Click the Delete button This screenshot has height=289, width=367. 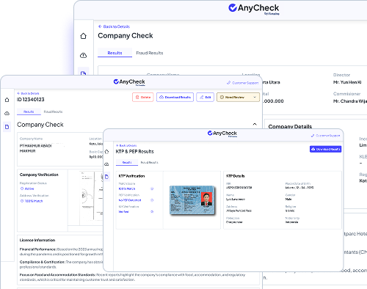point(143,97)
